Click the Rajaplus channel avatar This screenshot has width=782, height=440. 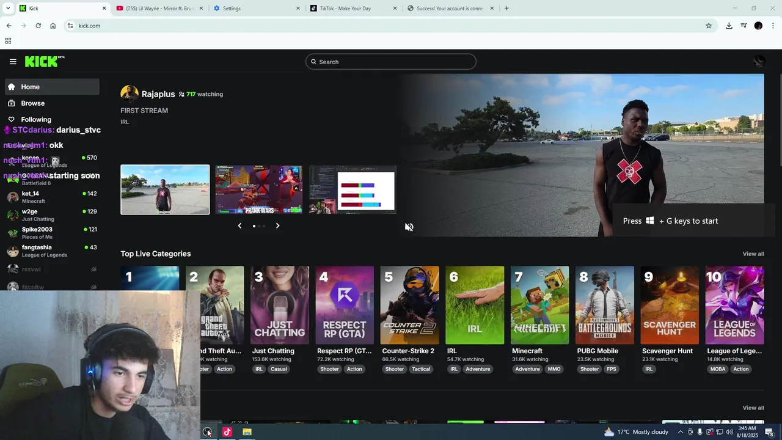tap(130, 94)
